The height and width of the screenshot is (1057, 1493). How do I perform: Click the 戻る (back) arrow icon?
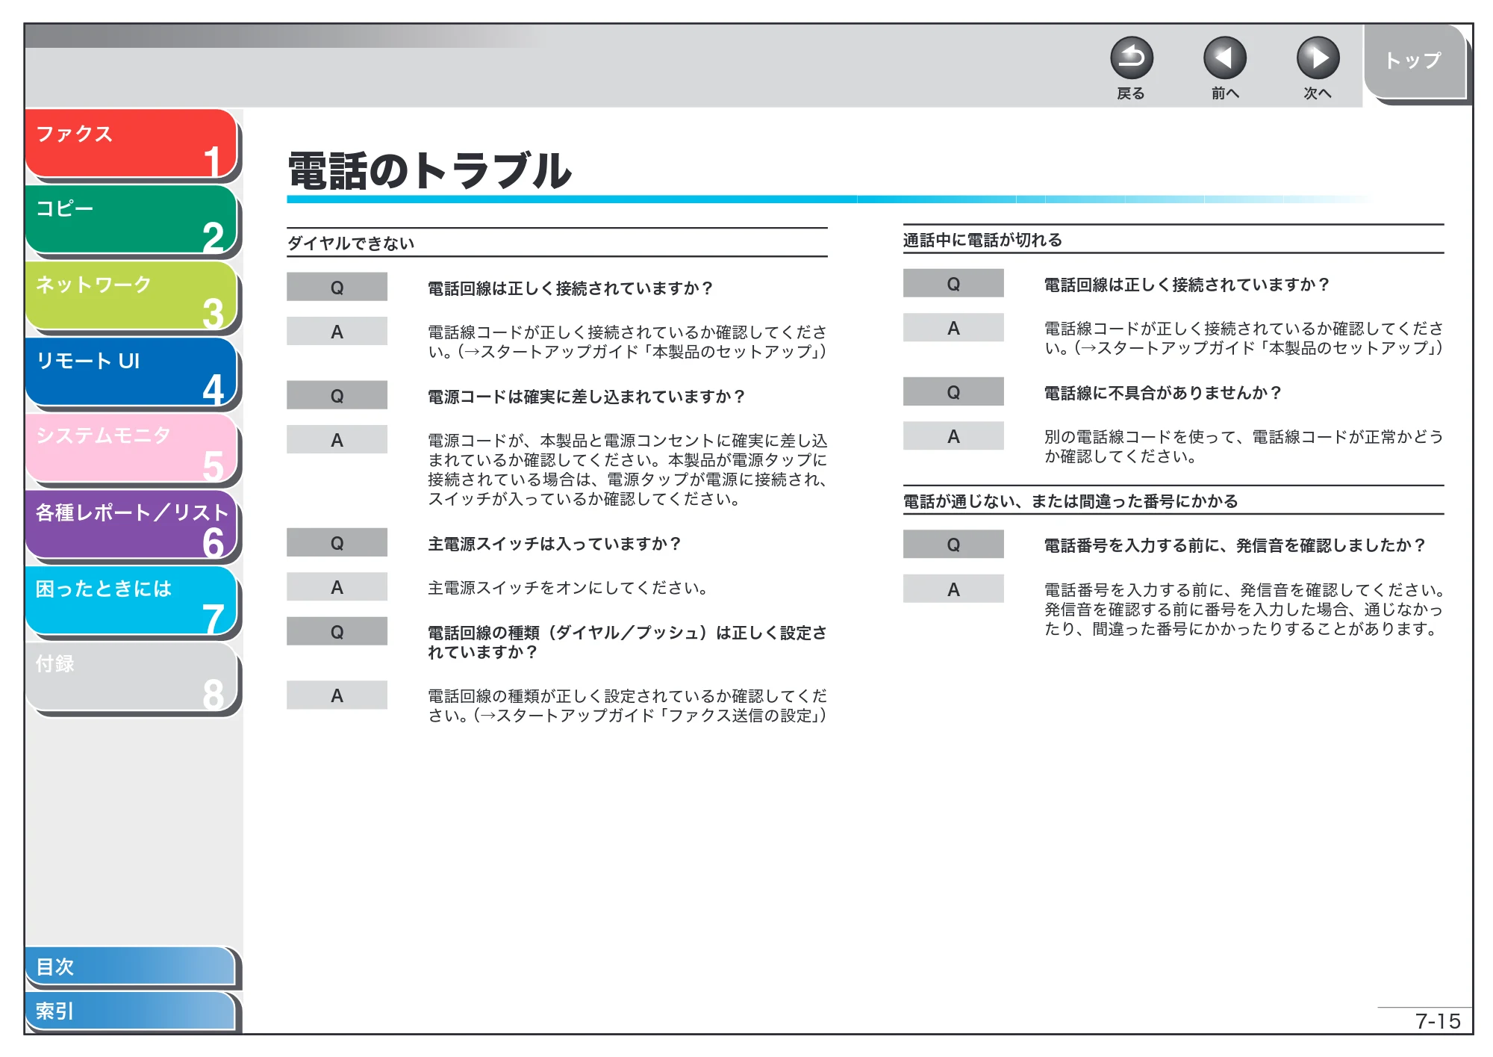click(1131, 58)
